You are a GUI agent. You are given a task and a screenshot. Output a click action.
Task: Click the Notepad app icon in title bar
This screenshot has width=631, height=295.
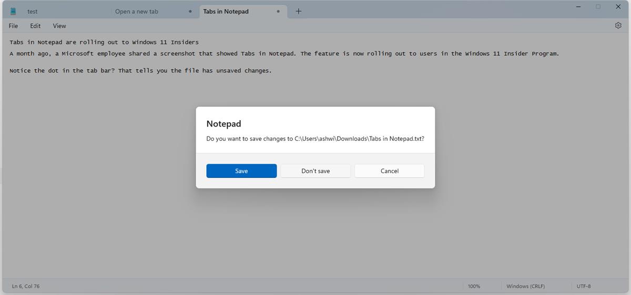click(x=13, y=11)
